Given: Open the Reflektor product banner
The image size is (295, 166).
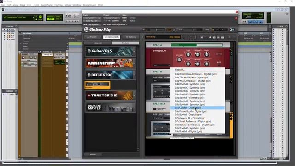Looking at the screenshot, I should point(111,75).
